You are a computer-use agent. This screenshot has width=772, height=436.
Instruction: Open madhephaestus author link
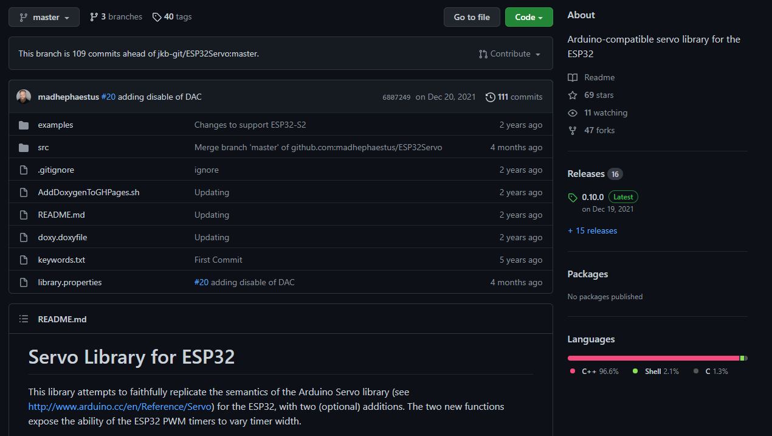(x=68, y=97)
